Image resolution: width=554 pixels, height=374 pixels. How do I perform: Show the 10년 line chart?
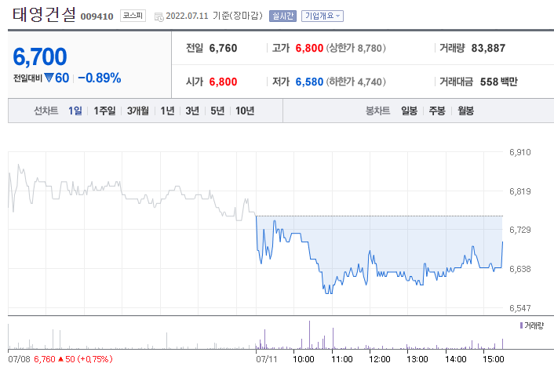click(x=245, y=111)
